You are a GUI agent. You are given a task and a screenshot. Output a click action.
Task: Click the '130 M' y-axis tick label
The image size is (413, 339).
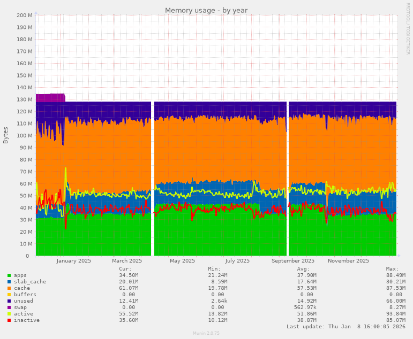(25, 99)
